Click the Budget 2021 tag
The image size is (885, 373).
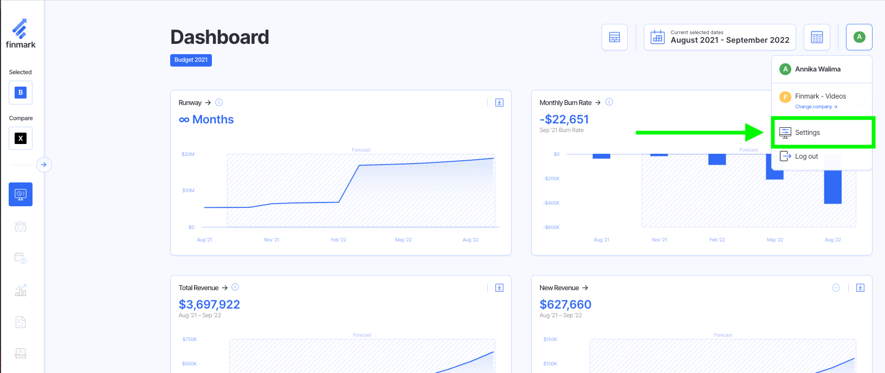tap(191, 60)
